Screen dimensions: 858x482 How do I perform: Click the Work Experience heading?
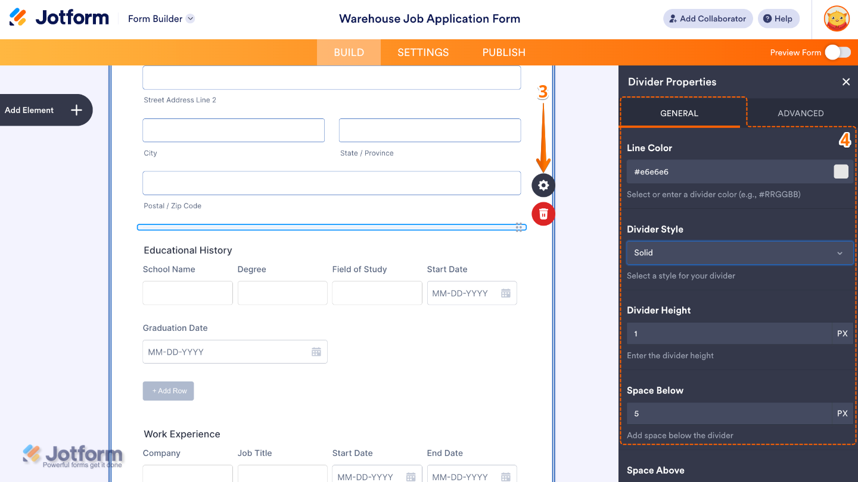point(182,434)
